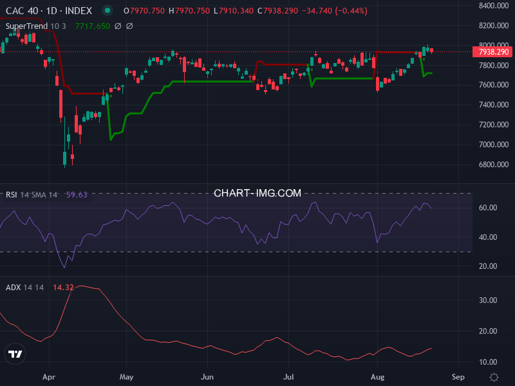Image resolution: width=515 pixels, height=386 pixels.
Task: Click the high price H7970.750
Action: [189, 11]
